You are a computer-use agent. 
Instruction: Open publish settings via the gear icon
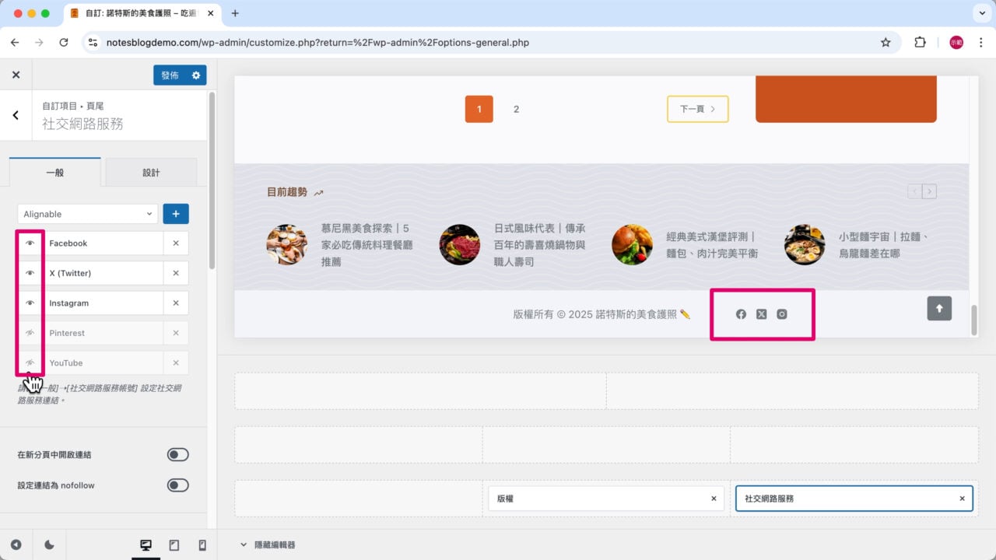point(197,75)
